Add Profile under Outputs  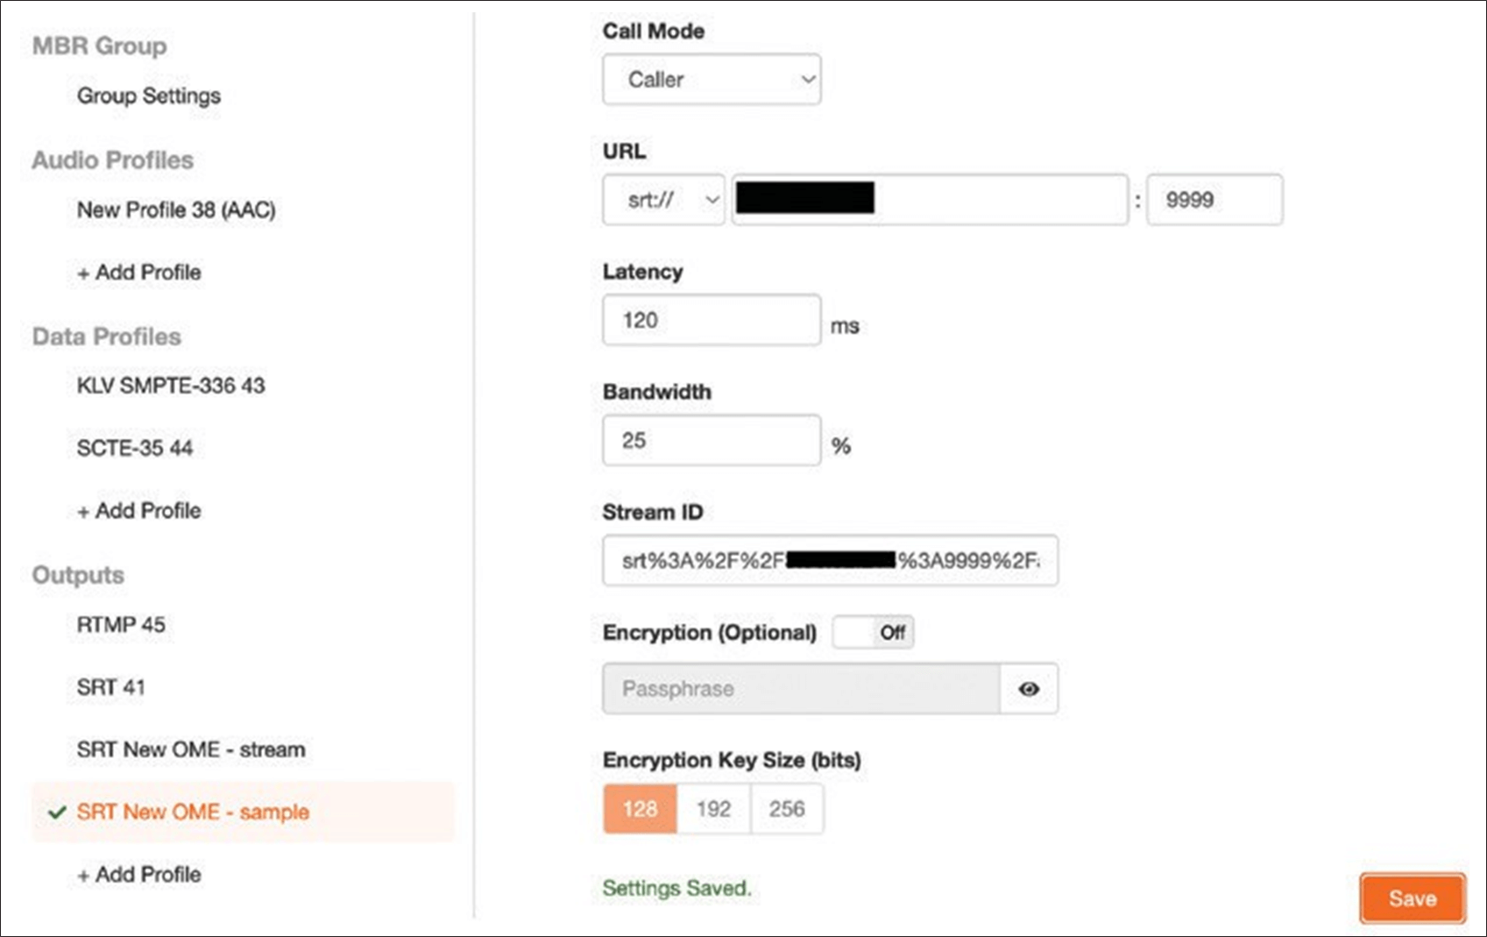pos(139,875)
